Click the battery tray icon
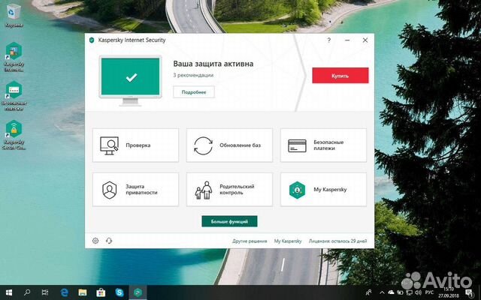Viewport: 481px width, 300px height. 401,292
